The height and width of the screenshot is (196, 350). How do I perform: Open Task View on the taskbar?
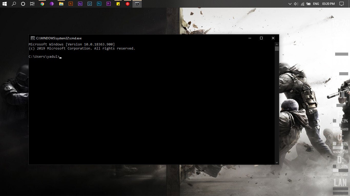point(32,4)
